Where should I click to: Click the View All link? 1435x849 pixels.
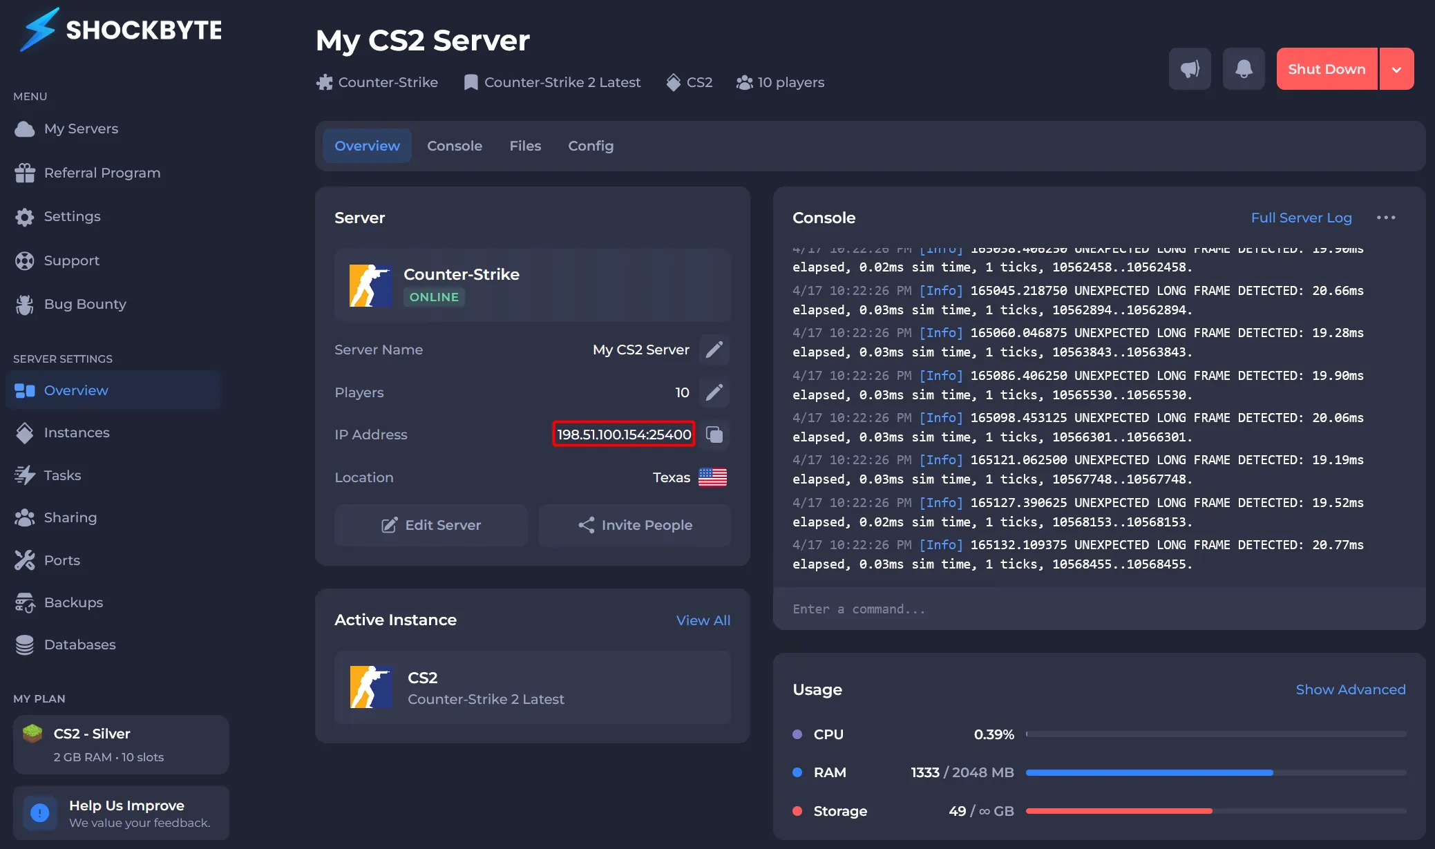pos(703,620)
